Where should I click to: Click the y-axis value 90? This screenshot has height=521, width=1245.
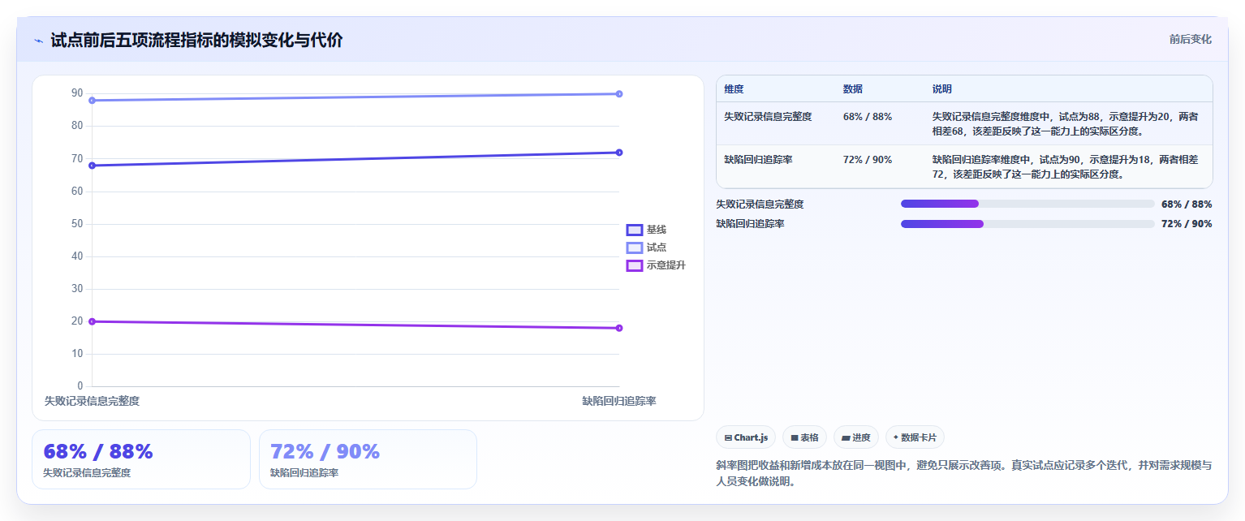click(x=77, y=93)
